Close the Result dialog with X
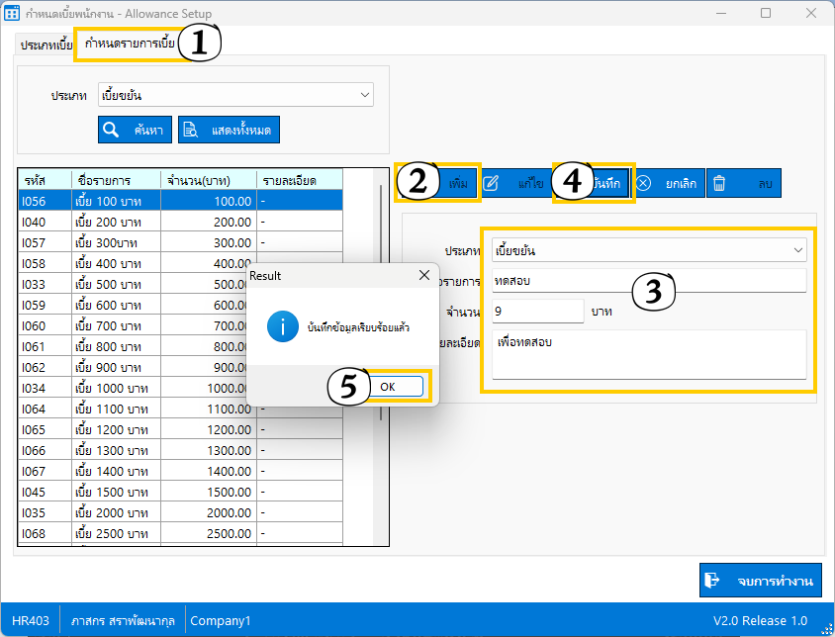 (x=424, y=274)
